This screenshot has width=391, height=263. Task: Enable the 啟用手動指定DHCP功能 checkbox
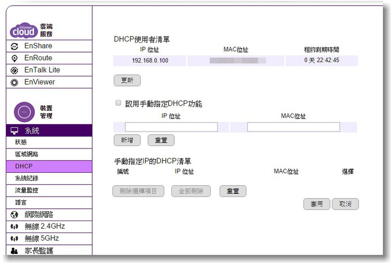pos(118,103)
